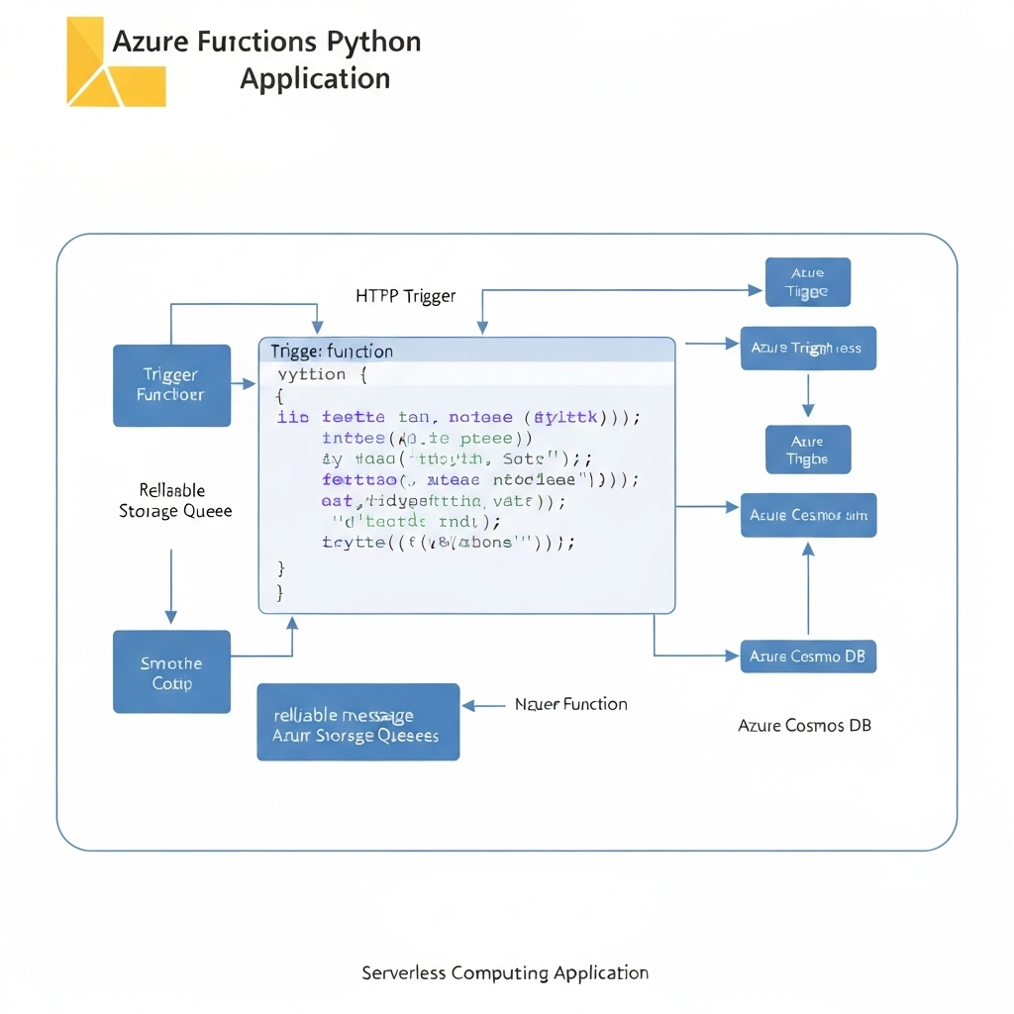
Task: Click the code line starting with 'aat,'
Action: tap(443, 501)
